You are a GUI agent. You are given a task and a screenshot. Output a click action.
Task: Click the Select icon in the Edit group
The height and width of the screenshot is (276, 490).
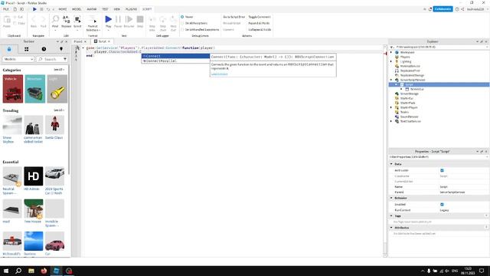(x=77, y=19)
